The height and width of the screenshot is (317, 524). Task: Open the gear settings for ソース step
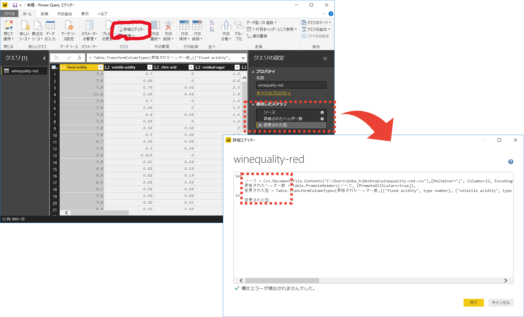tap(322, 112)
